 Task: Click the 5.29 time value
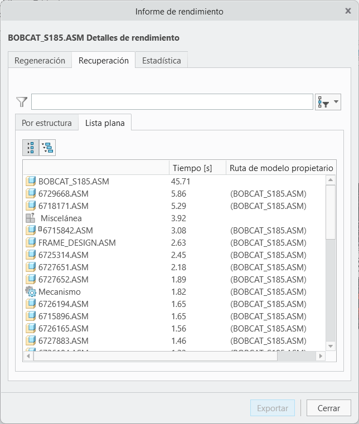click(178, 206)
